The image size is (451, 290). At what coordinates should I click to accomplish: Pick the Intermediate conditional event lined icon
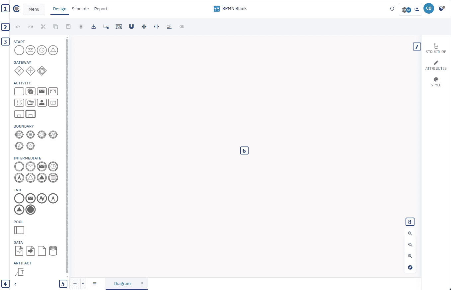coord(53,178)
